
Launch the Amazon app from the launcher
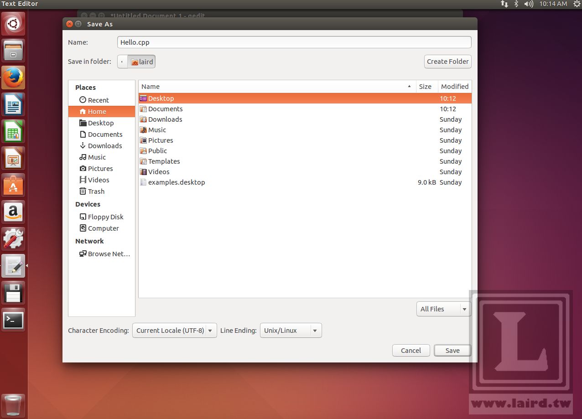click(x=13, y=212)
